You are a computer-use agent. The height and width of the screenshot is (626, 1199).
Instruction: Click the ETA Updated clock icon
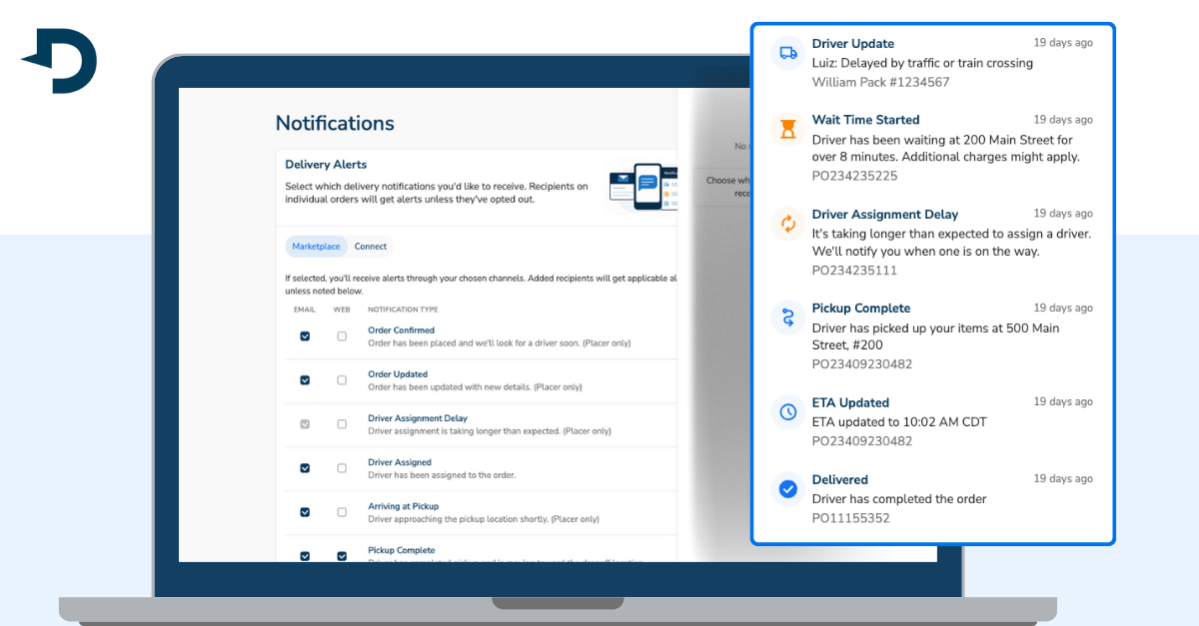(x=788, y=411)
